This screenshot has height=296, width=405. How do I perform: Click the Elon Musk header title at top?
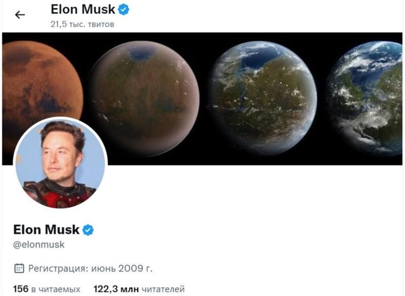point(83,10)
